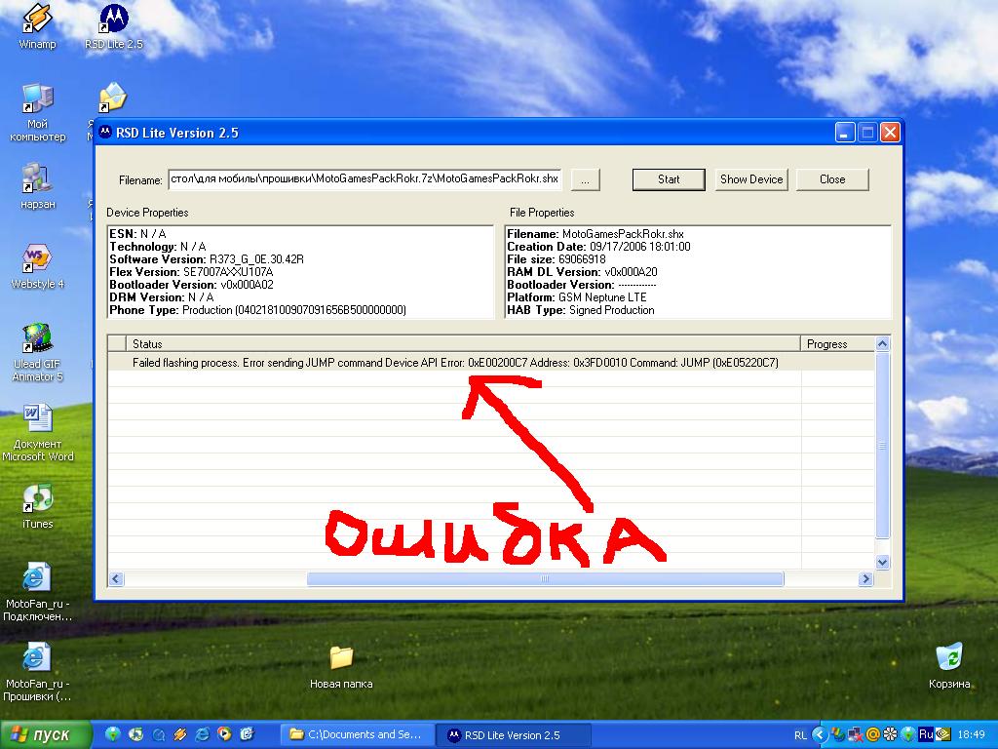Viewport: 998px width, 749px height.
Task: Open MotoFan_ru - Подключен... shortcut
Action: [x=37, y=592]
